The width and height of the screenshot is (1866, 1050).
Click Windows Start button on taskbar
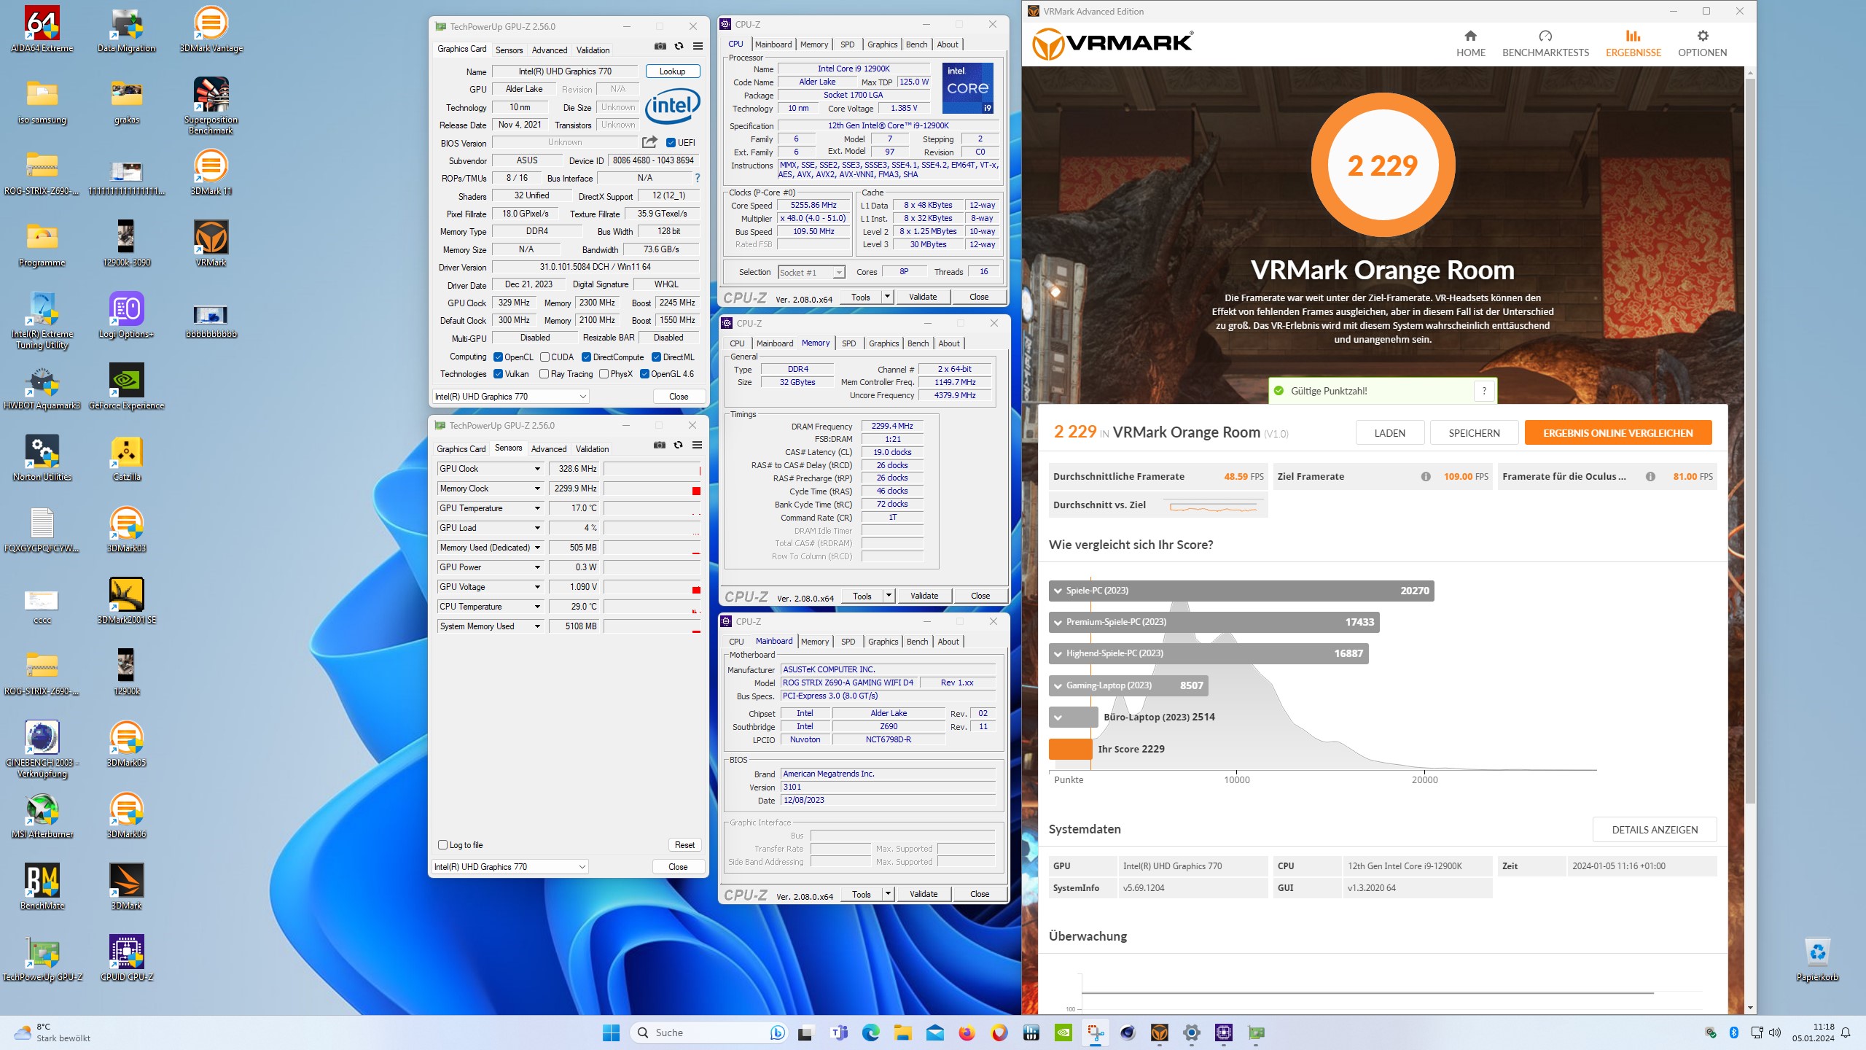[611, 1032]
